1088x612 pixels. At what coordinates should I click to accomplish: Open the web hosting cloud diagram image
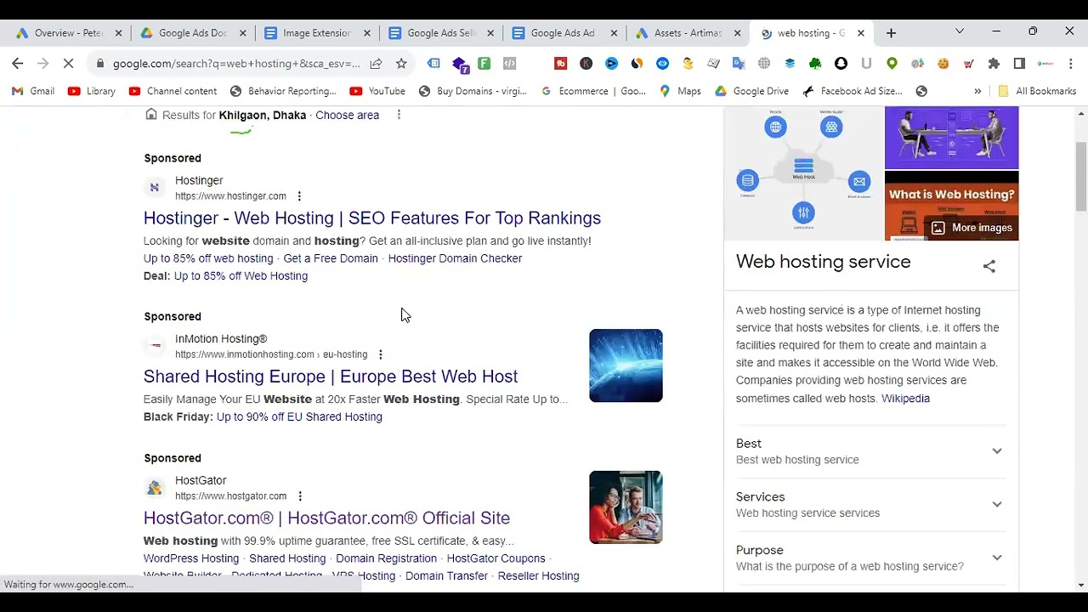(803, 173)
